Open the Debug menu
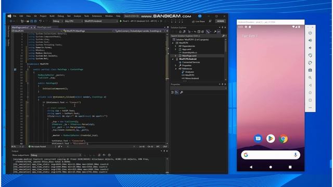This screenshot has width=333, height=187. [60, 16]
